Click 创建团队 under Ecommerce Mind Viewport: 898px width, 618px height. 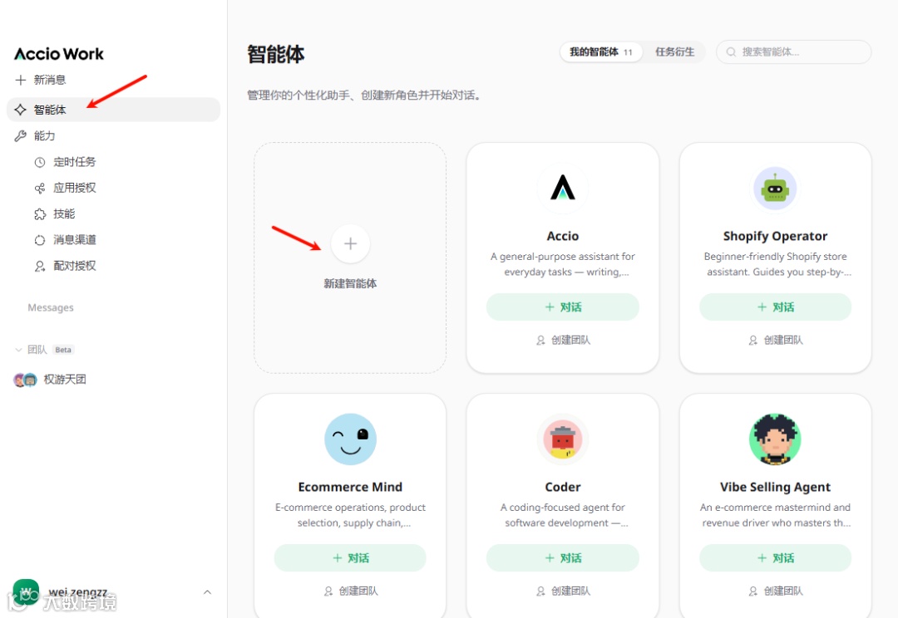[351, 591]
